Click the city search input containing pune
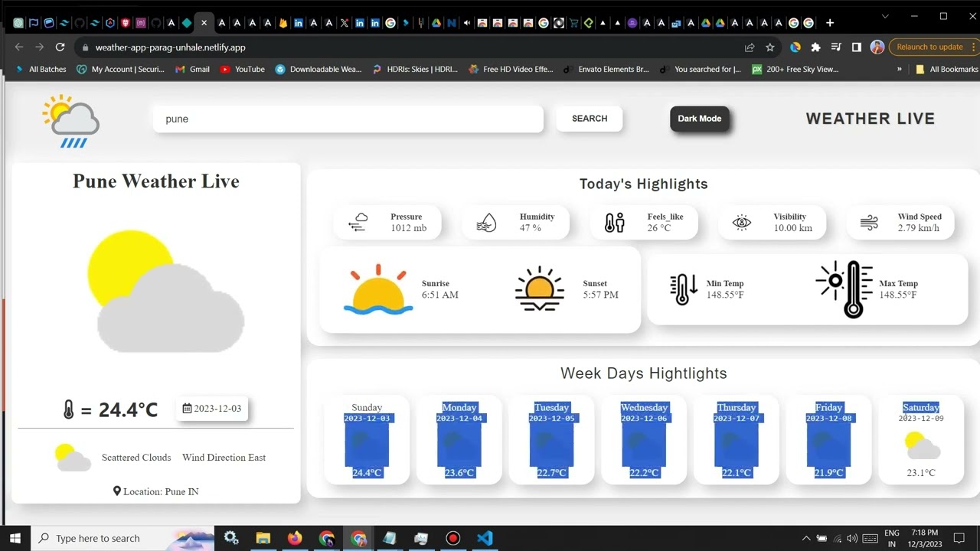 pos(348,119)
